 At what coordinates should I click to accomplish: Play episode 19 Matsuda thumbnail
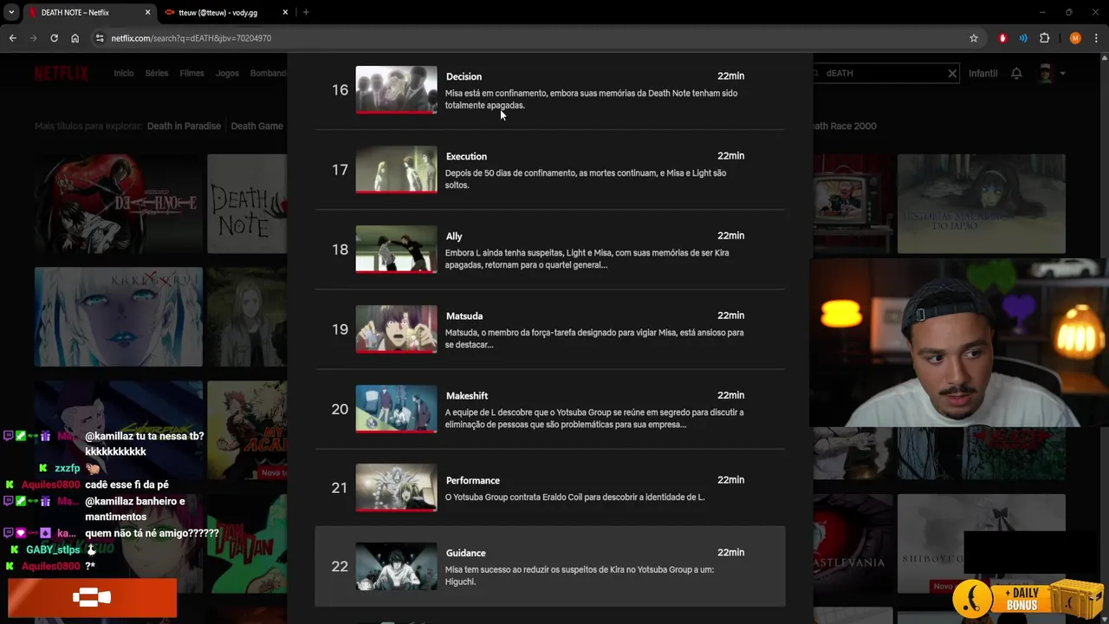click(396, 328)
